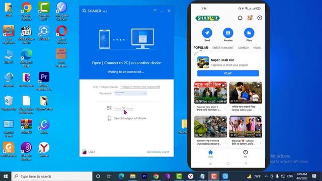Click Hotspot creation not supported link
The height and width of the screenshot is (181, 322).
coord(140,87)
